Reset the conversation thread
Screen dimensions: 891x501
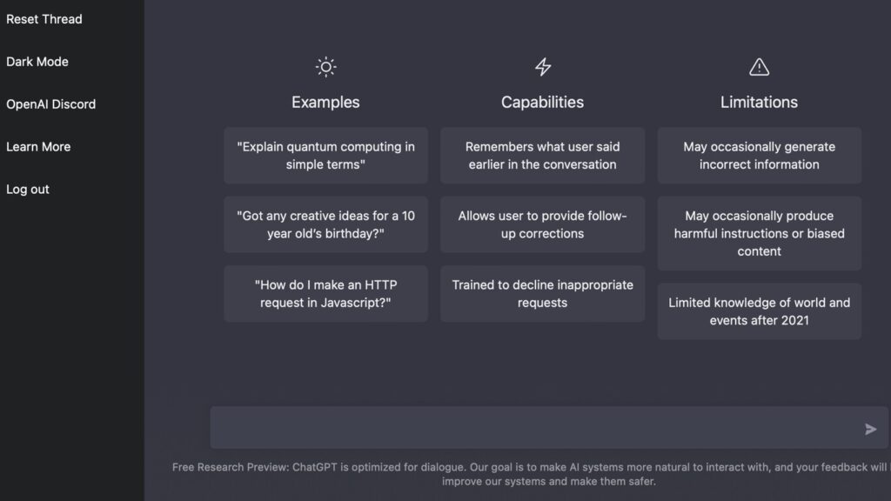(x=44, y=18)
